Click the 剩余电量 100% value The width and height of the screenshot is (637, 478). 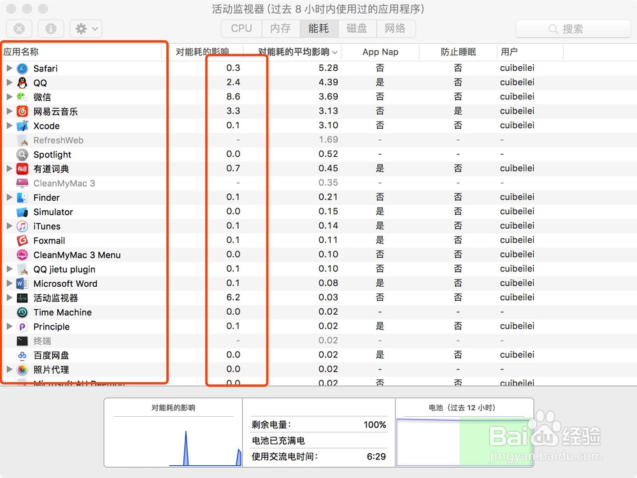[x=375, y=424]
